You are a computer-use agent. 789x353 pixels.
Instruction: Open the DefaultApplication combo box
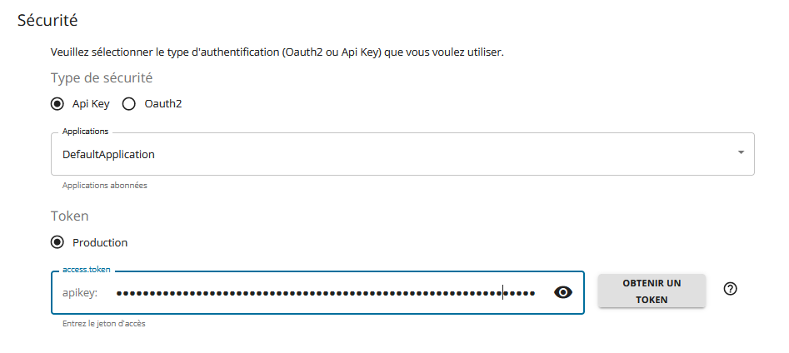tap(402, 154)
